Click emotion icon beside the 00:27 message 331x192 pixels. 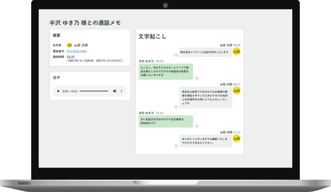[176, 107]
